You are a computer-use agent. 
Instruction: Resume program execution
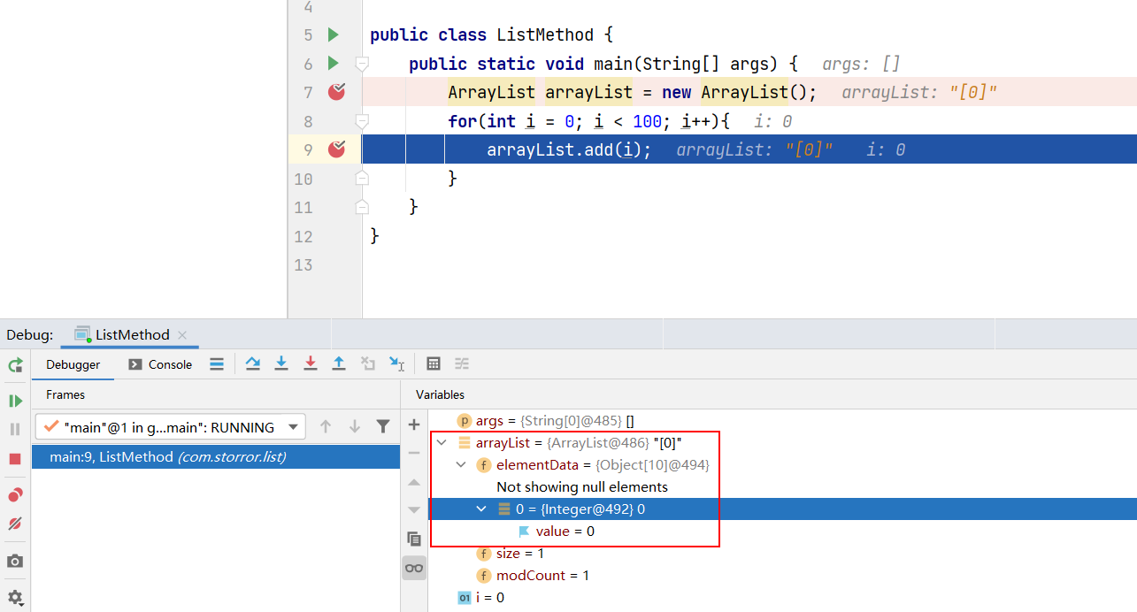pyautogui.click(x=15, y=401)
